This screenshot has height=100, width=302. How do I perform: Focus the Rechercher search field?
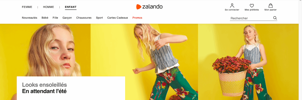pyautogui.click(x=251, y=18)
